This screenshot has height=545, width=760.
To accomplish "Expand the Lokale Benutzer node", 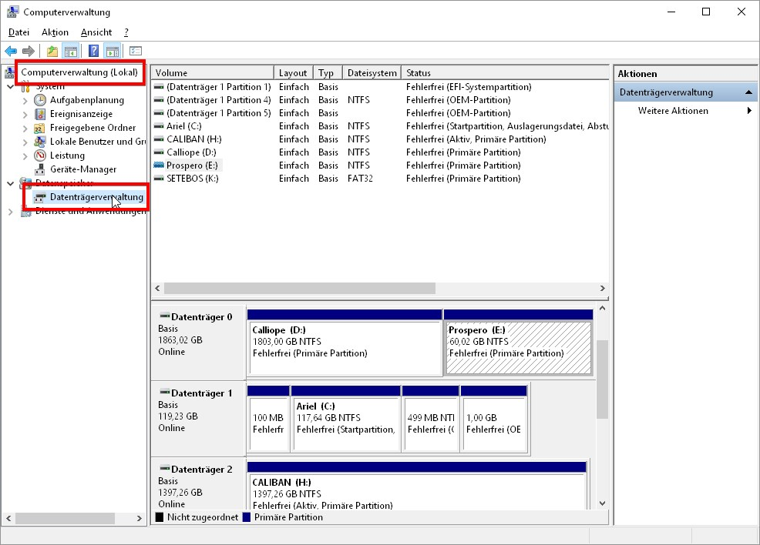I will pos(25,142).
